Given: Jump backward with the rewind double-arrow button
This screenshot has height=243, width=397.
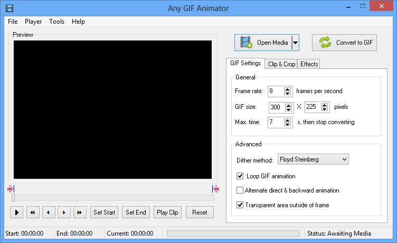Looking at the screenshot, I should pyautogui.click(x=33, y=212).
